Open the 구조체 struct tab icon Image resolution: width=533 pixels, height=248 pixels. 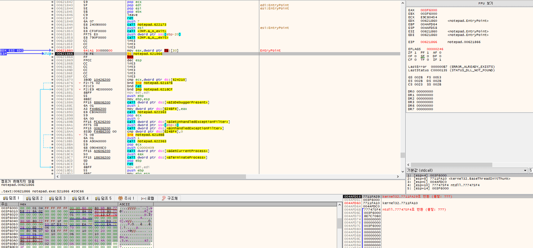point(163,198)
